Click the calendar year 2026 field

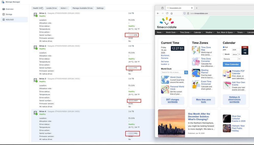pyautogui.click(x=236, y=50)
